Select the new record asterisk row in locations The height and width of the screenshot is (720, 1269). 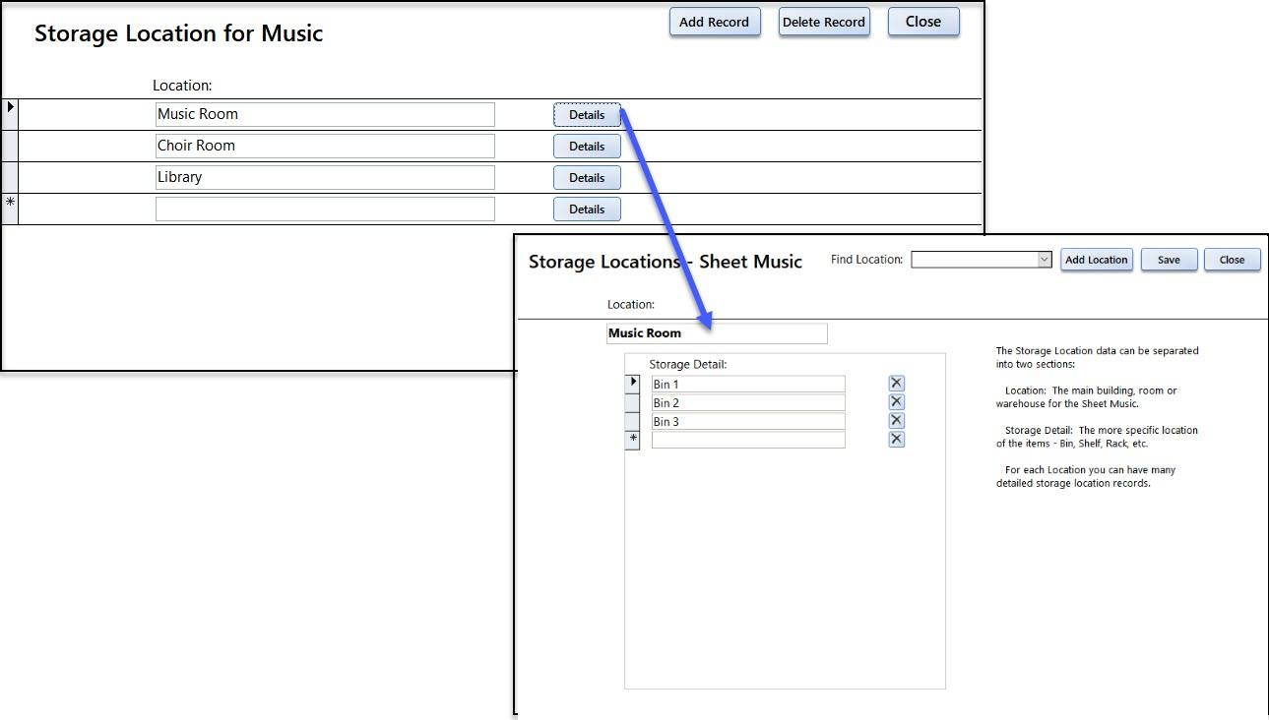[10, 203]
